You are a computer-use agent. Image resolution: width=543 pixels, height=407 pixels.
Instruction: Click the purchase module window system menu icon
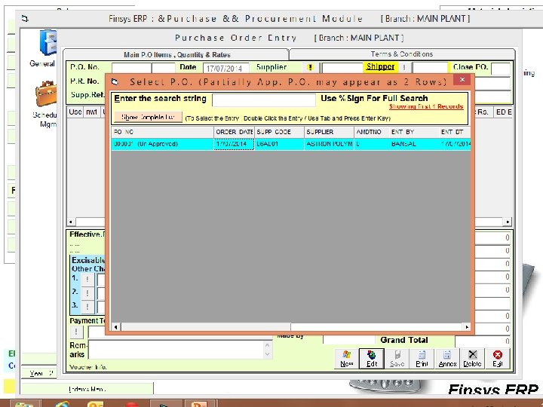(x=25, y=18)
